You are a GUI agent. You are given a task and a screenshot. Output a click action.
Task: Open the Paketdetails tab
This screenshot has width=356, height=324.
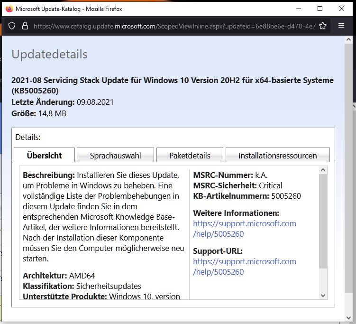click(190, 156)
